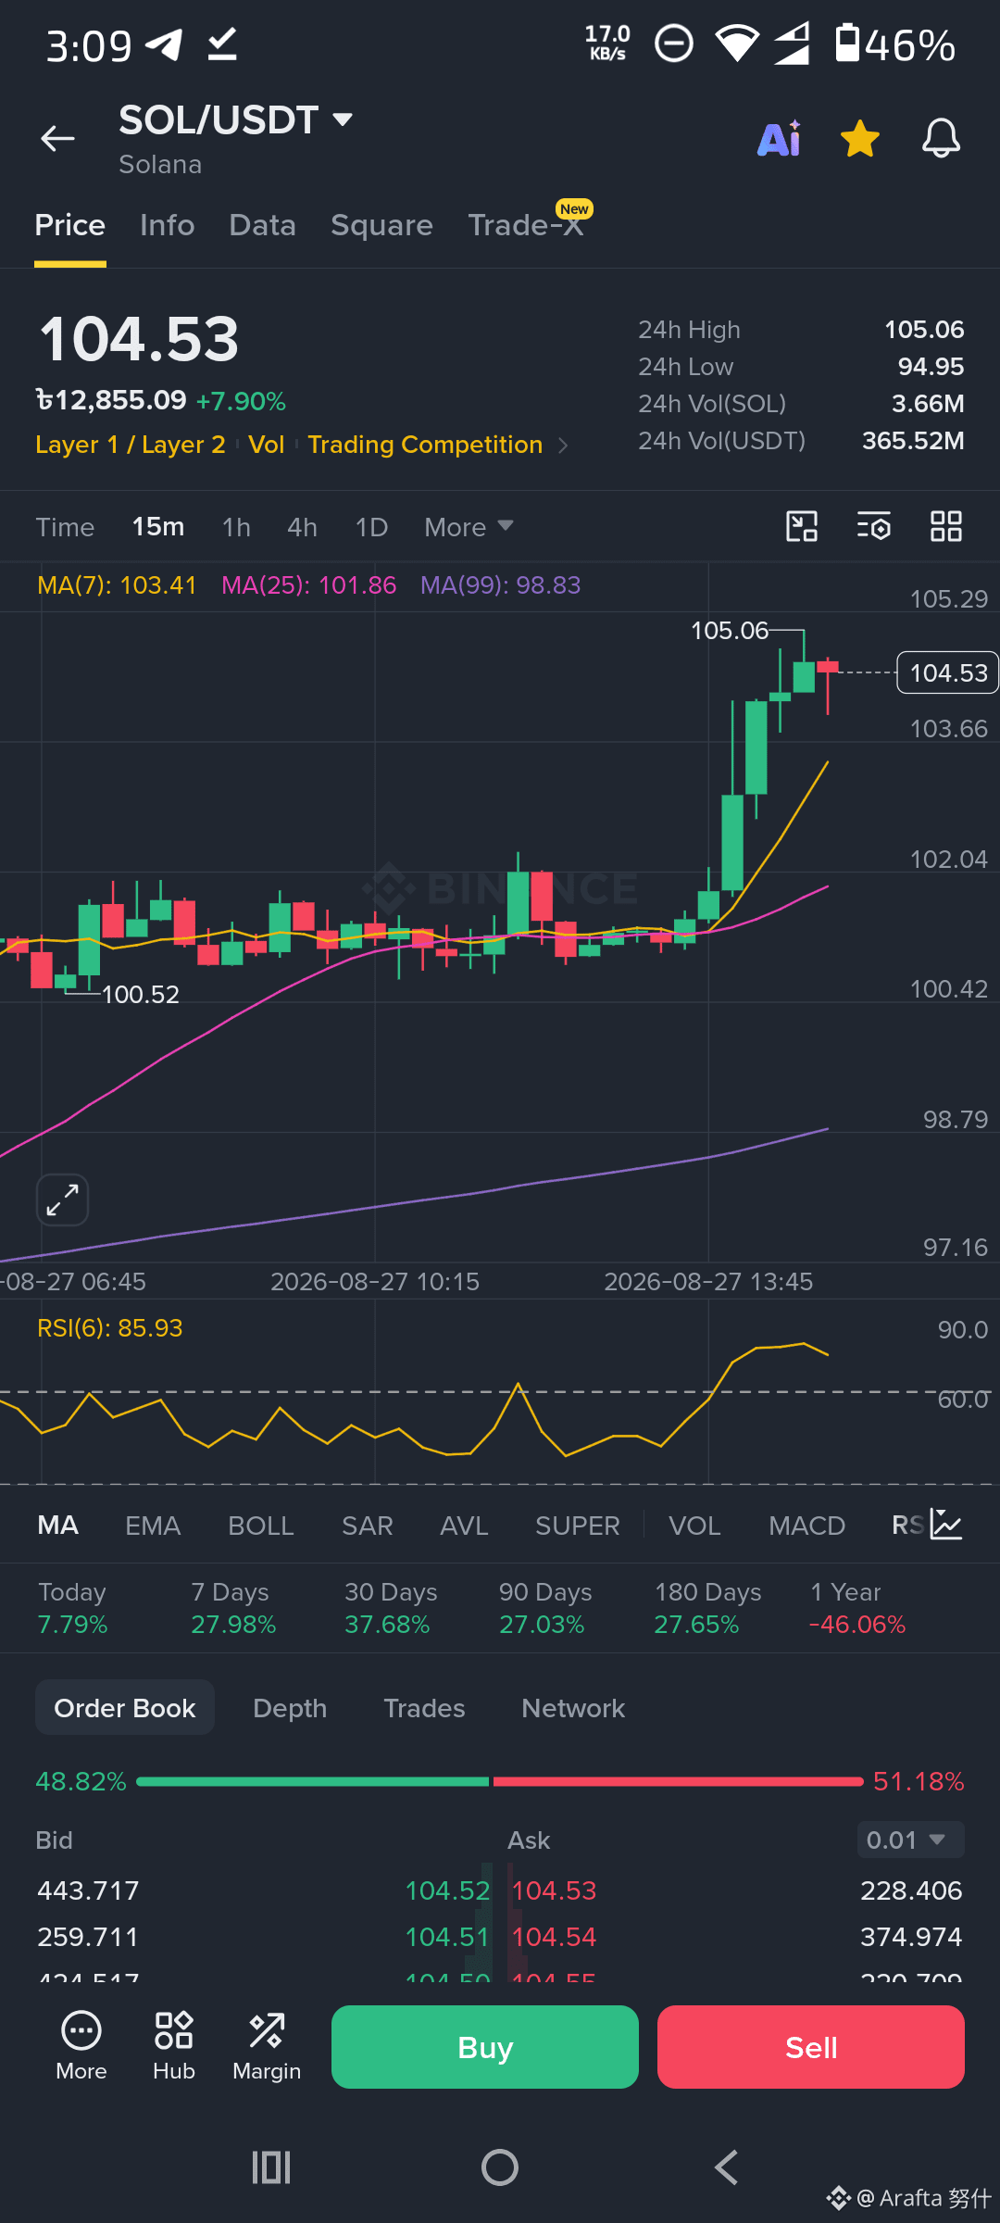Open the 0.01 price precision dropdown
This screenshot has width=1000, height=2223.
(910, 1840)
